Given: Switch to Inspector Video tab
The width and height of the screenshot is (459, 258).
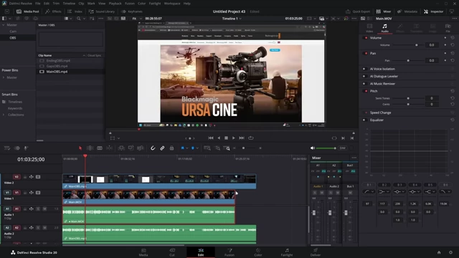Looking at the screenshot, I should pos(369,28).
